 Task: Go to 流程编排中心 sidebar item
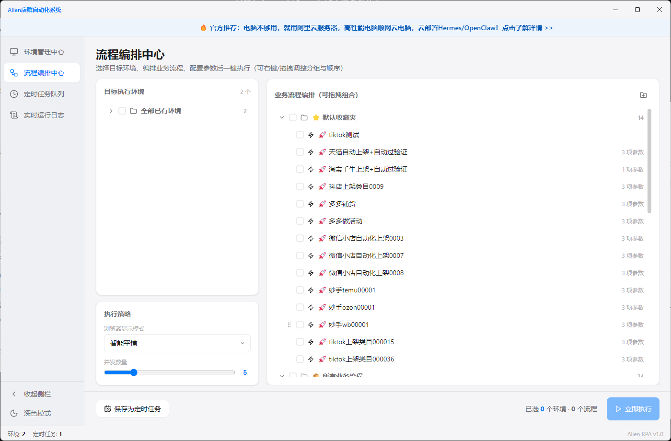pyautogui.click(x=42, y=73)
